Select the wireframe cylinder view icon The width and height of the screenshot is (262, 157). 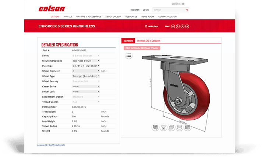coord(180,127)
